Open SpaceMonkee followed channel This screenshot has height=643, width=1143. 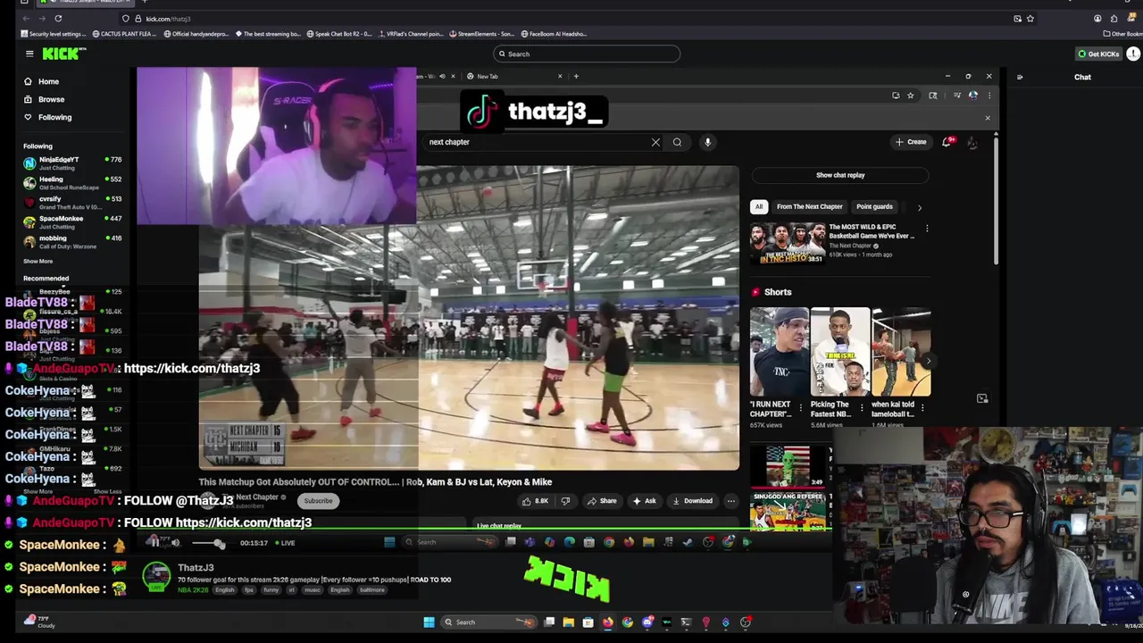tap(71, 221)
